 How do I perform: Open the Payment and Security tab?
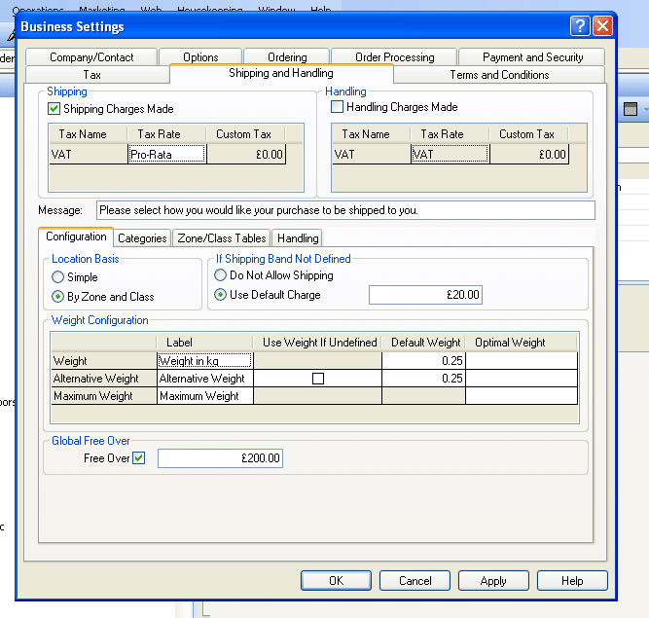point(532,57)
